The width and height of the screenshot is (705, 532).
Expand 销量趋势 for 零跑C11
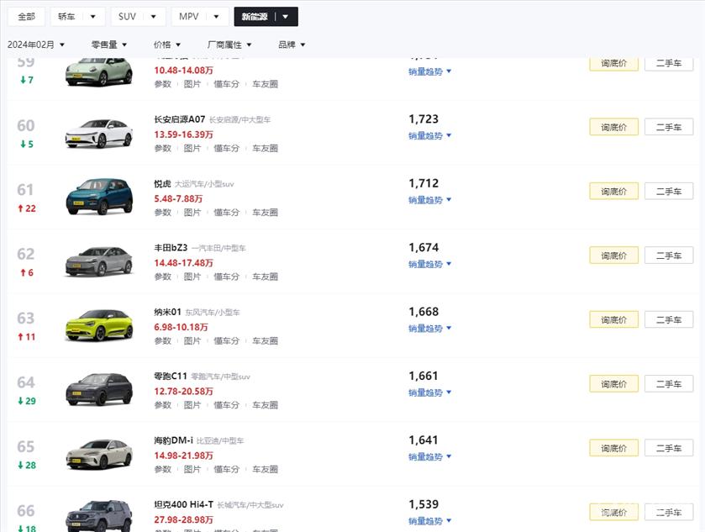(x=429, y=392)
